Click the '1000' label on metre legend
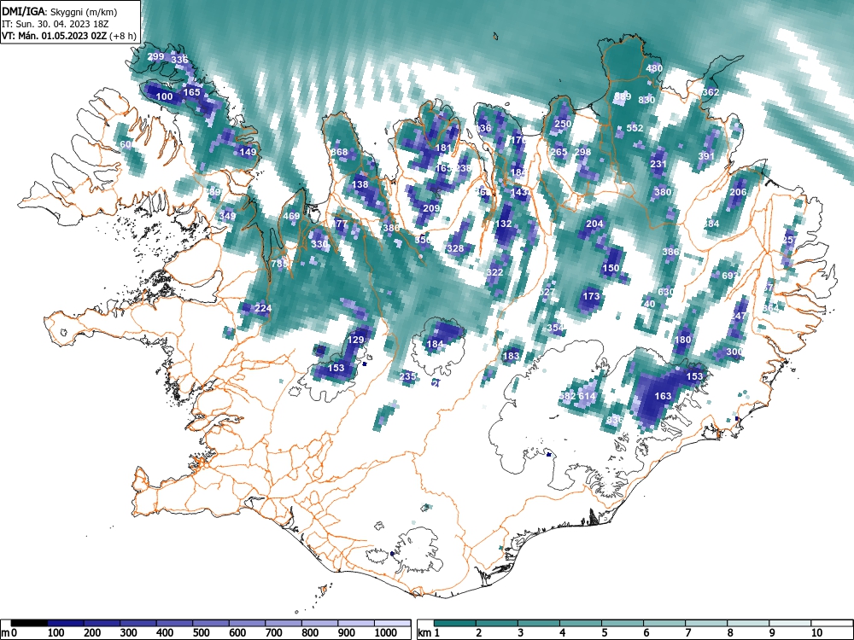Viewport: 854px width, 640px height. point(386,633)
